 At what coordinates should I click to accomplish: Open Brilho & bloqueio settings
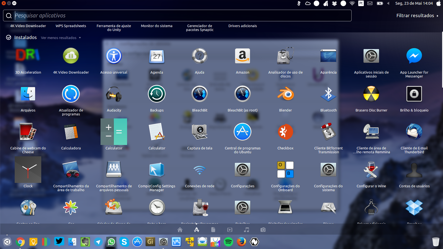coord(414,94)
